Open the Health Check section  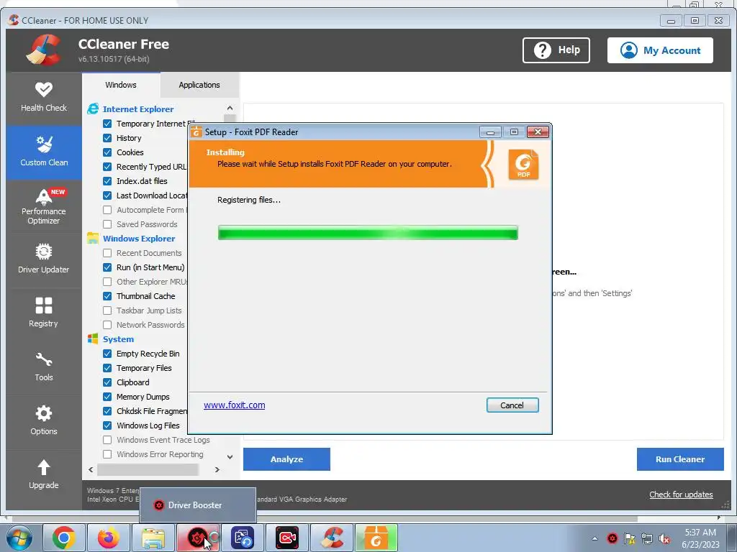[44, 98]
